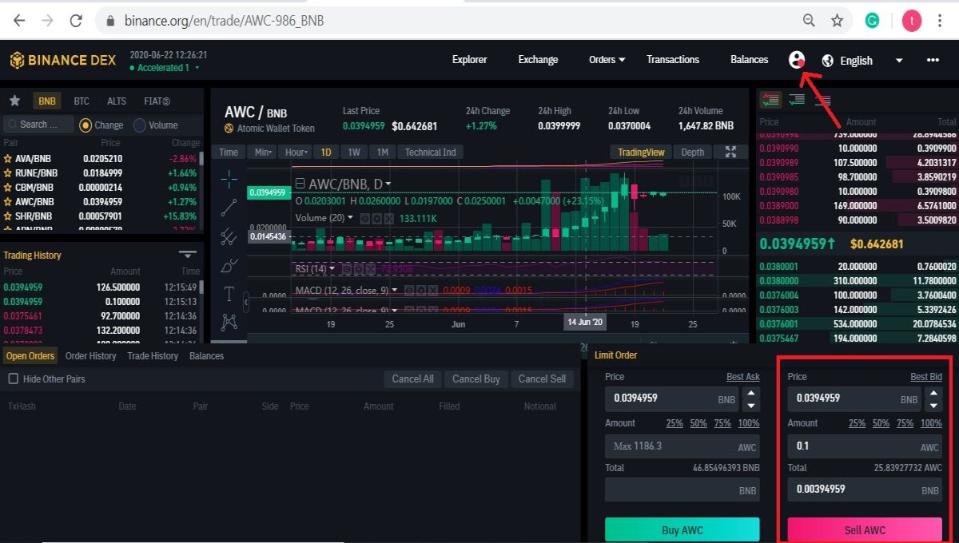Switch to FIAT market tab
The image size is (959, 543).
pyautogui.click(x=157, y=101)
